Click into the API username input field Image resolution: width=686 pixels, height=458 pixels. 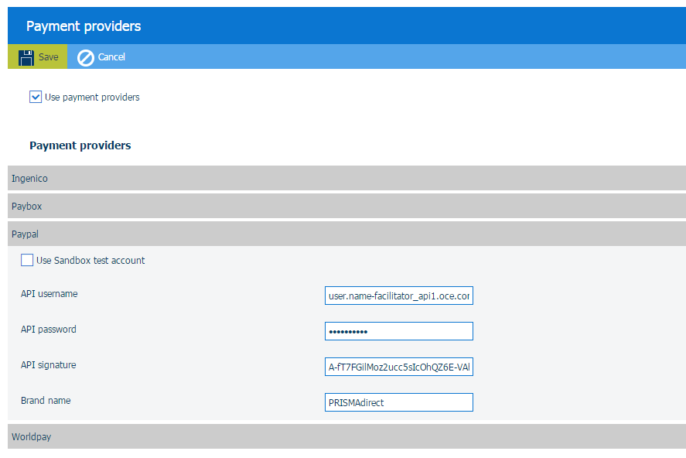[x=398, y=296]
